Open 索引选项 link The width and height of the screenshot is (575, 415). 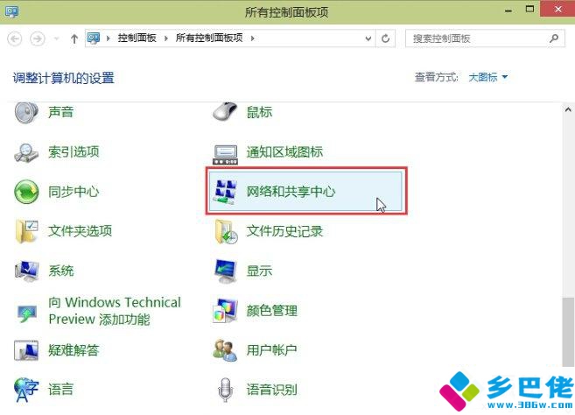pos(74,151)
